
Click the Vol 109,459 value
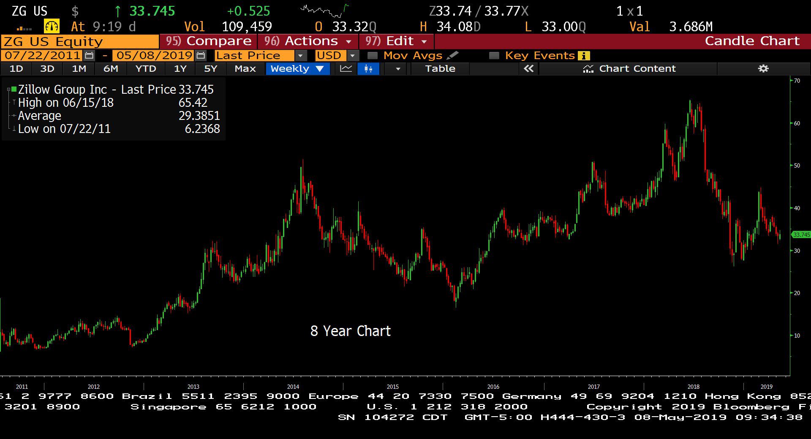pyautogui.click(x=247, y=27)
